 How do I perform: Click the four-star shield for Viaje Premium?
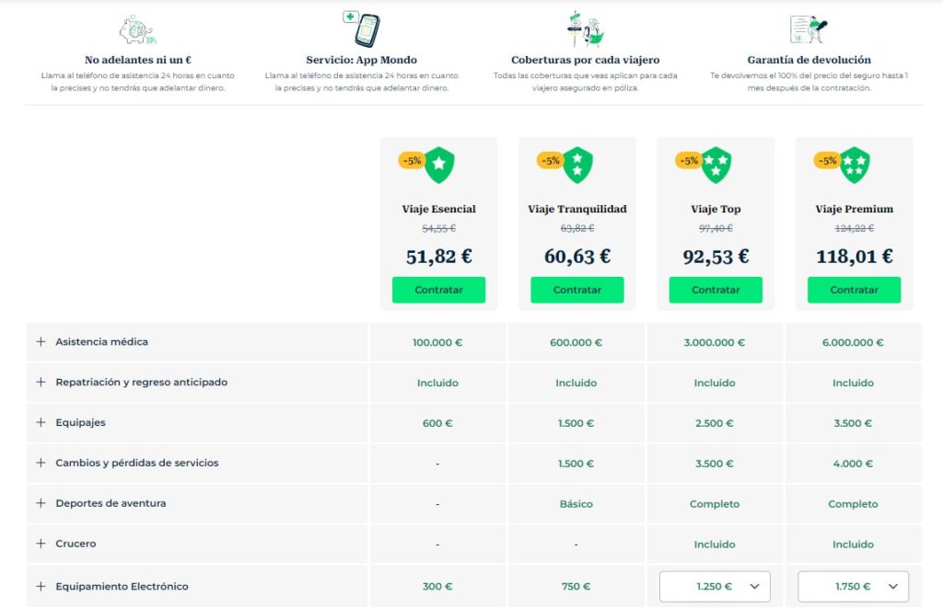click(x=855, y=165)
